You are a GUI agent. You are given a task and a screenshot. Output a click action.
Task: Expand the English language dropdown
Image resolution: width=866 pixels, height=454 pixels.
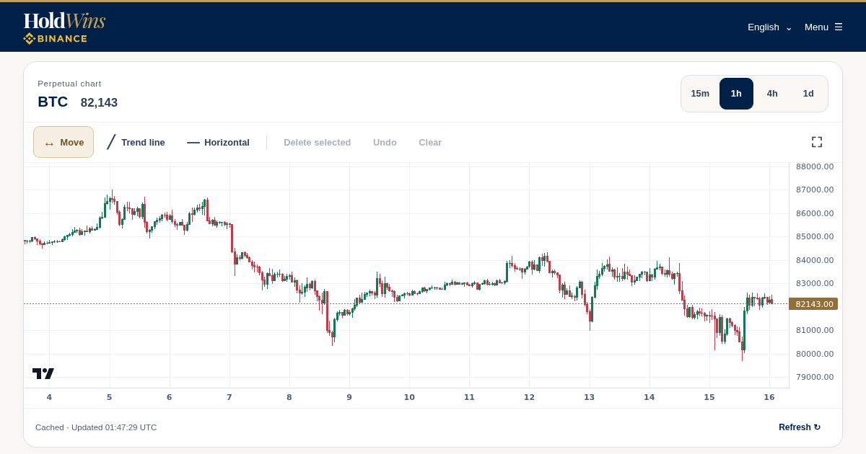[770, 27]
